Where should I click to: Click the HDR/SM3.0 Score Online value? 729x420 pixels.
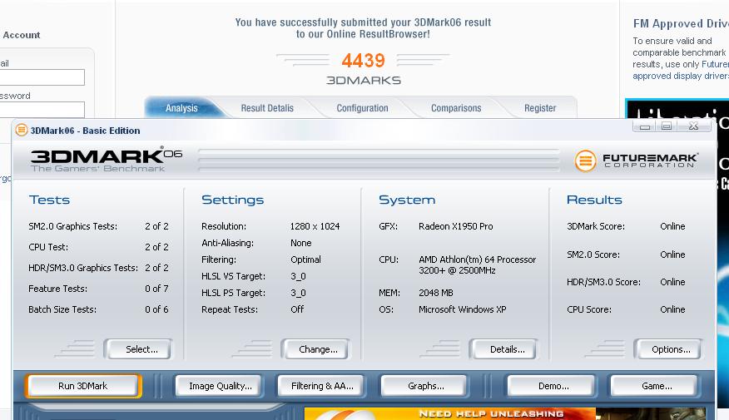pos(672,282)
